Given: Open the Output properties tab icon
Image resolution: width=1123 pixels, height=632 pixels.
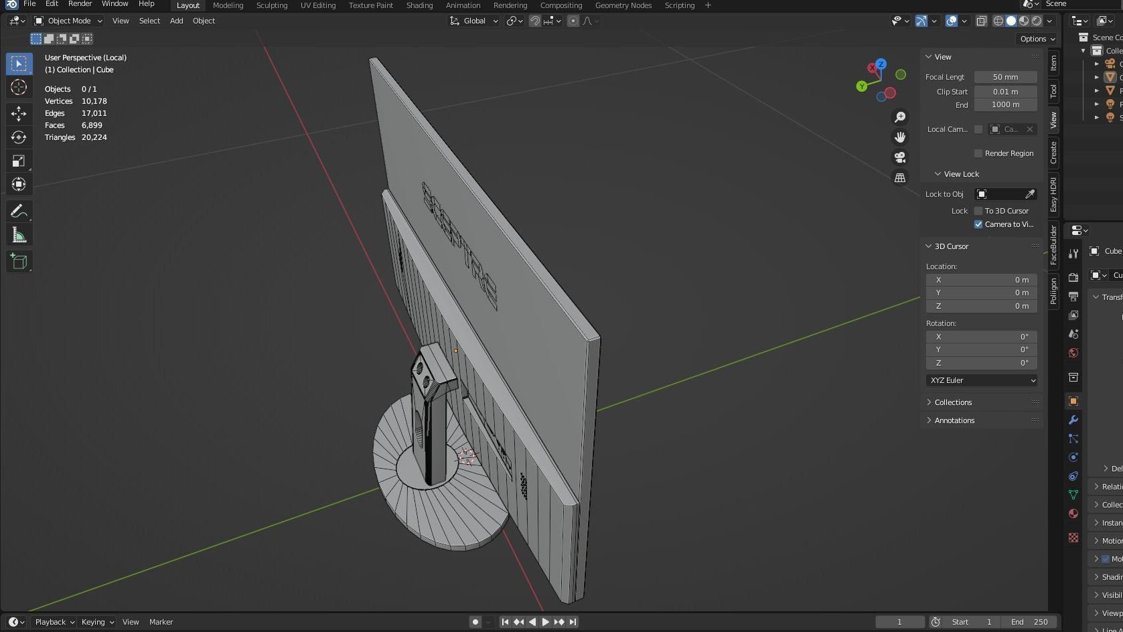Looking at the screenshot, I should point(1073,296).
